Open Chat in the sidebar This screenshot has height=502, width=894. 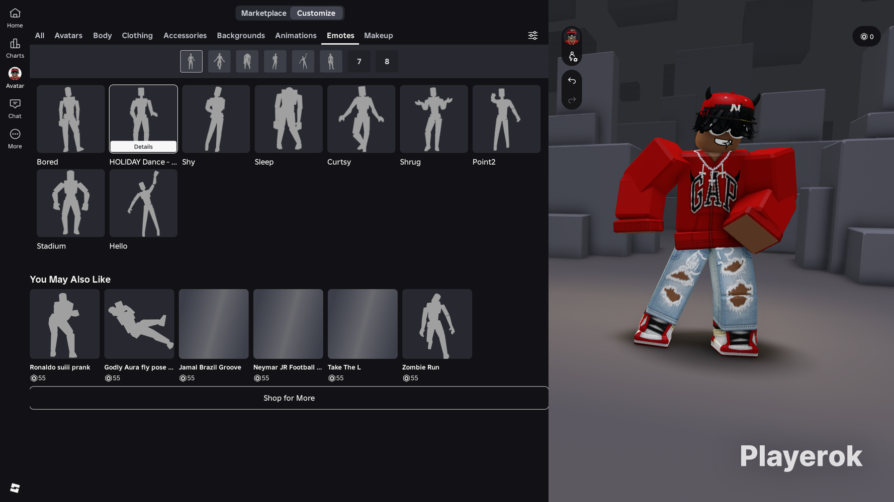coord(15,109)
